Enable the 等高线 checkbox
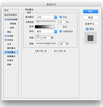The image size is (103, 107). [8, 24]
